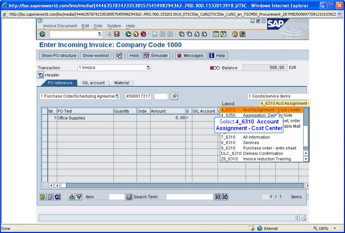345x233 pixels.
Task: Go to First Page icon
Action: [182, 34]
